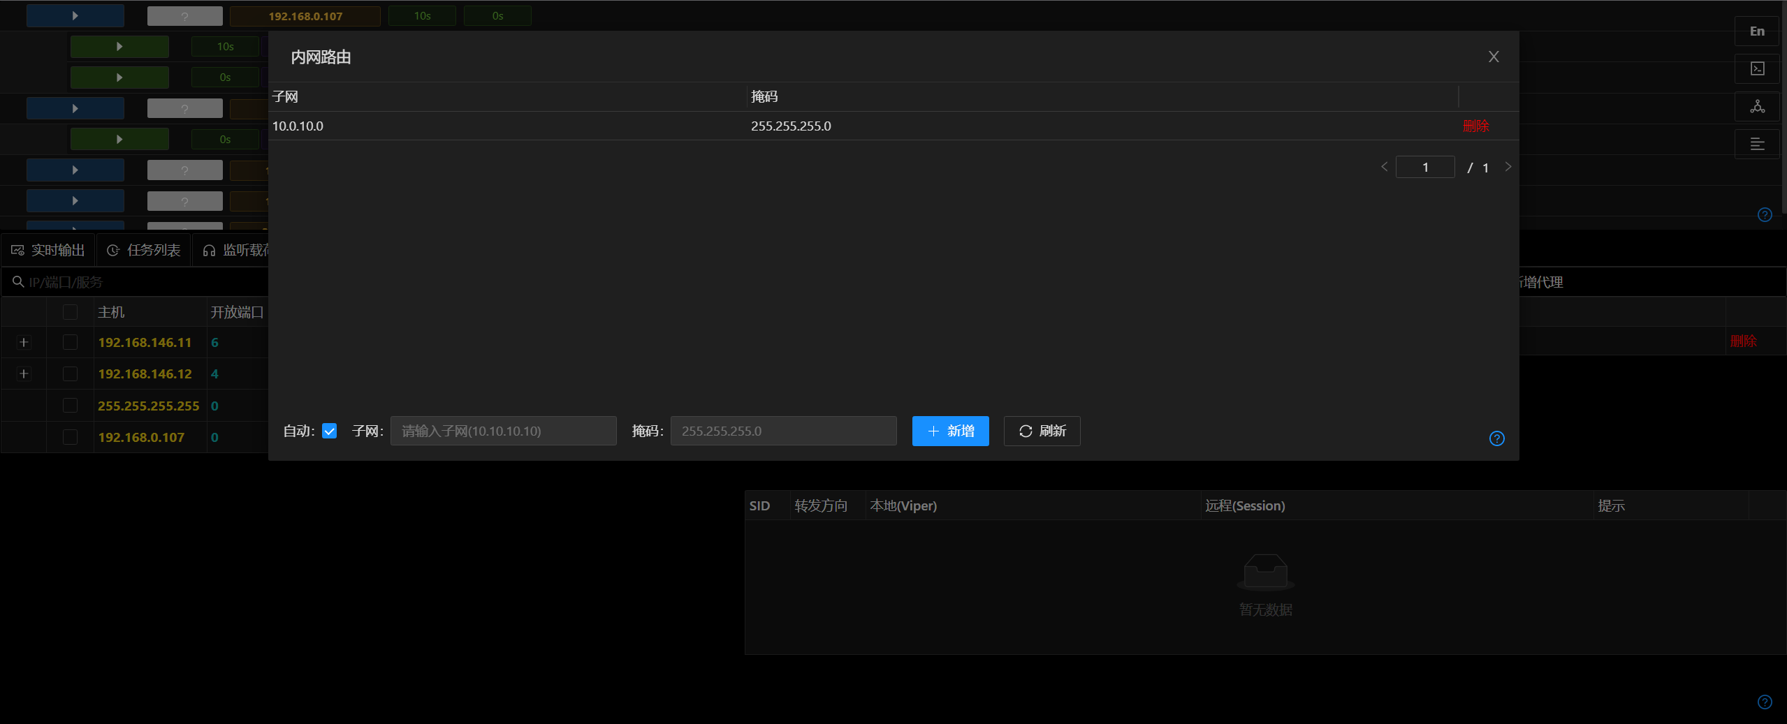Viewport: 1787px width, 724px height.
Task: Toggle the 自动 checkbox
Action: [x=329, y=431]
